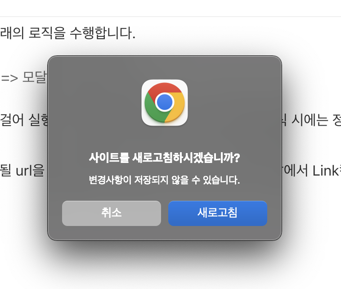The width and height of the screenshot is (341, 289).
Task: Confirm reload with the 새로고침 button
Action: click(x=218, y=213)
